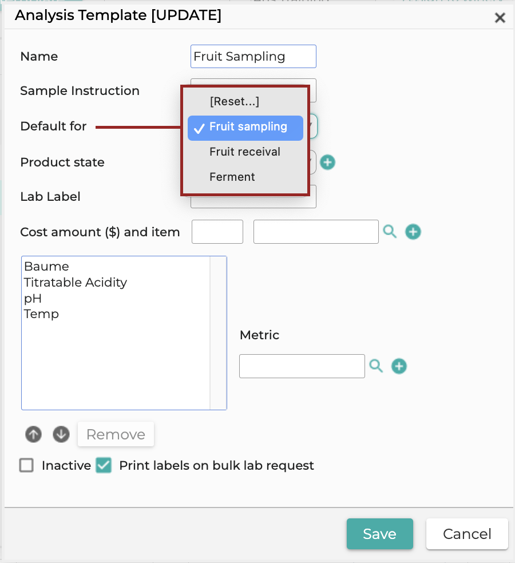515x563 pixels.
Task: Select the checked Fruit sampling option
Action: (245, 128)
